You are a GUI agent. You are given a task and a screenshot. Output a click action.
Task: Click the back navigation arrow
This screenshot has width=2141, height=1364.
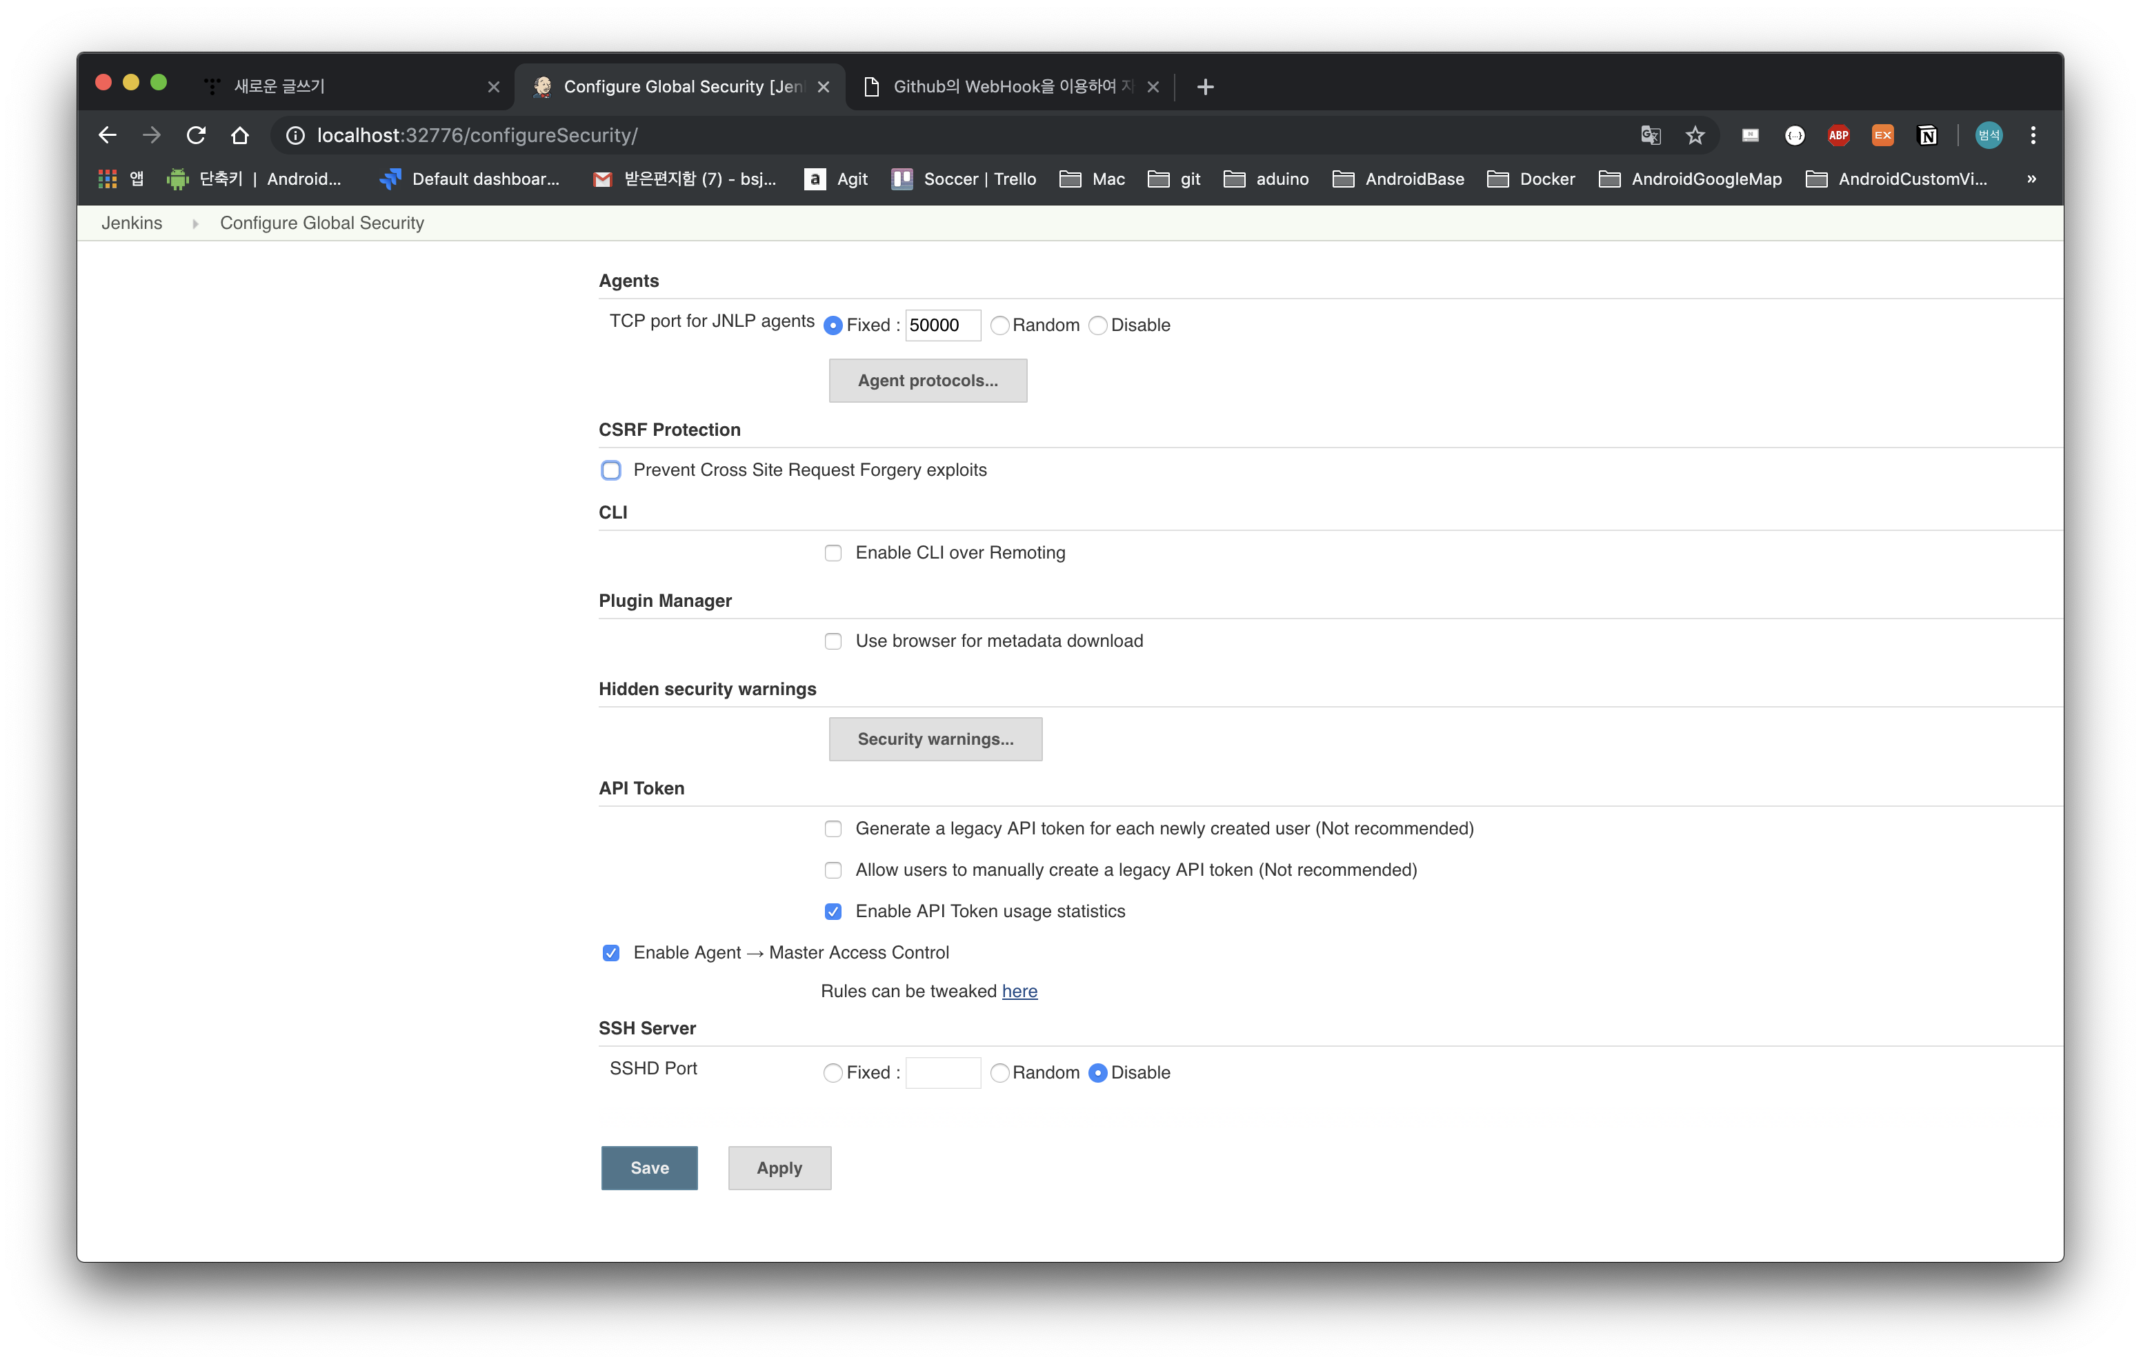click(x=108, y=135)
